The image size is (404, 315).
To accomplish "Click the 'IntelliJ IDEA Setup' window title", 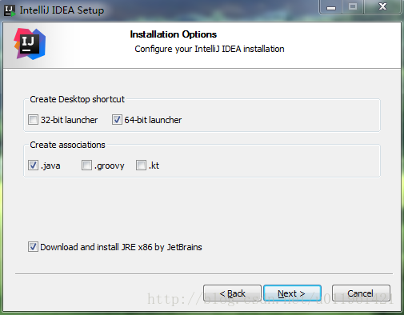I will 62,10.
